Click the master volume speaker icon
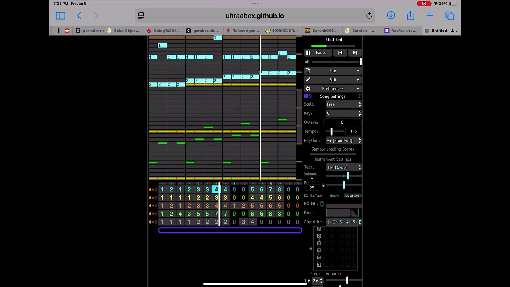 pyautogui.click(x=307, y=62)
